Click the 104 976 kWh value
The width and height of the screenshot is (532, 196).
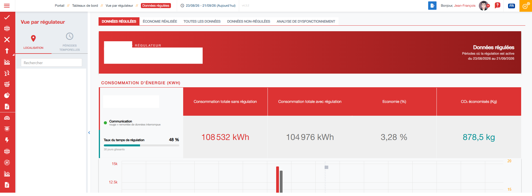coord(310,137)
